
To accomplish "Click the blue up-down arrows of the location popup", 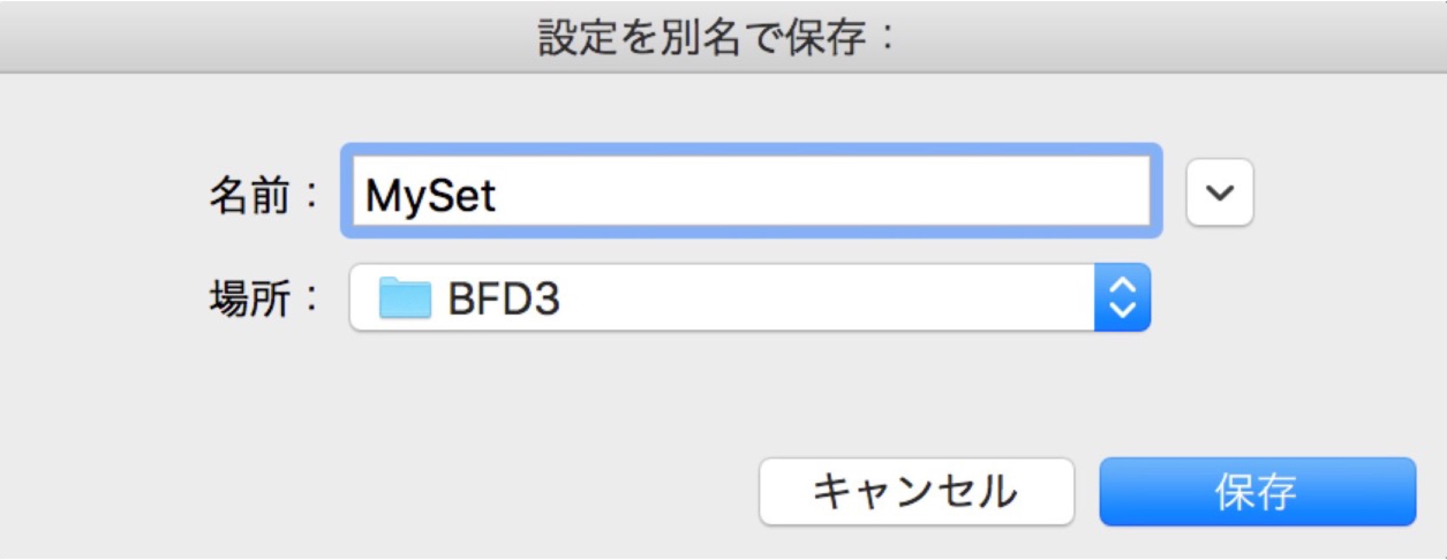I will (1122, 297).
